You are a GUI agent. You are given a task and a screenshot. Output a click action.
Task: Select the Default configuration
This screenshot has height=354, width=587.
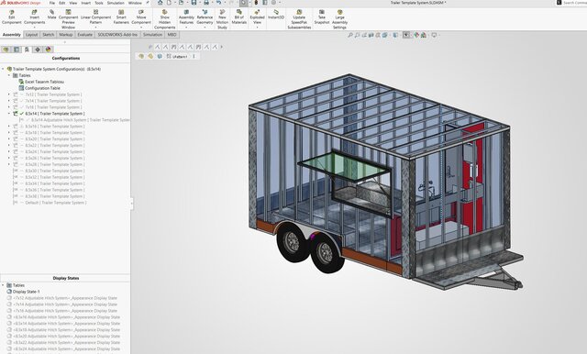point(50,203)
